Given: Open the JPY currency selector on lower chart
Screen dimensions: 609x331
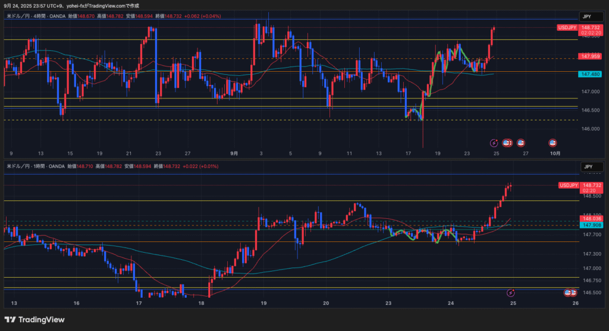Looking at the screenshot, I should coord(587,167).
